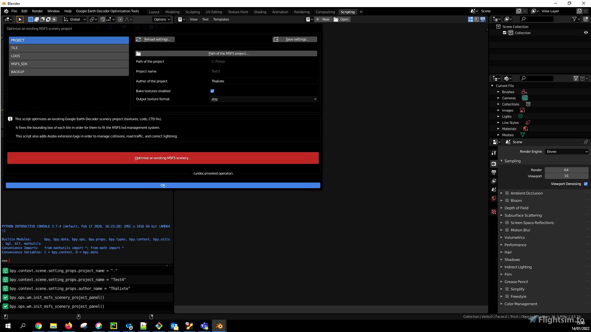Open the Output texture format dropdown

coord(263,99)
